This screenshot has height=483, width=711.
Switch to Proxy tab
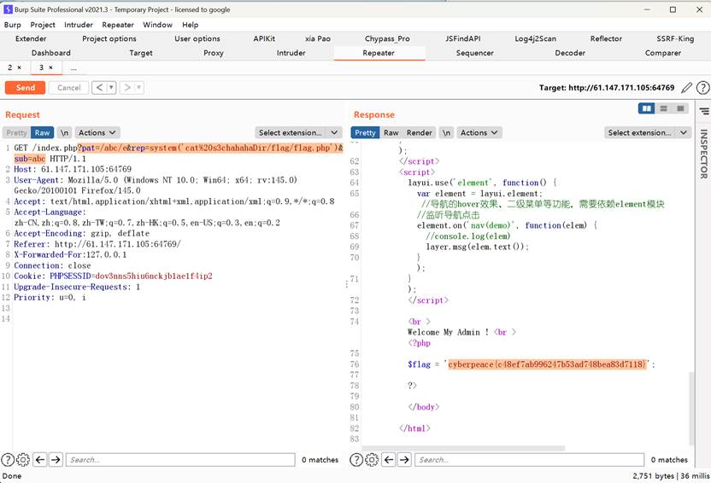pyautogui.click(x=213, y=53)
